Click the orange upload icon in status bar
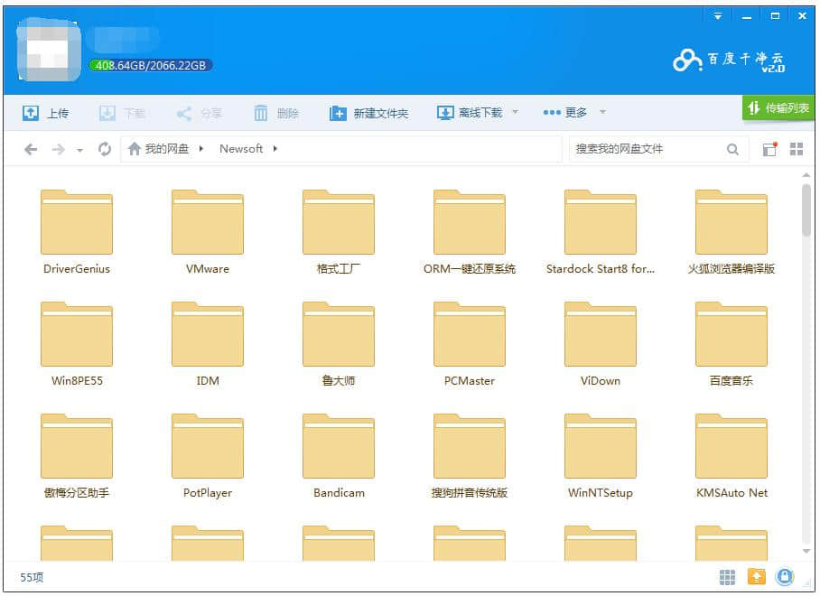This screenshot has width=820, height=596. tap(756, 577)
